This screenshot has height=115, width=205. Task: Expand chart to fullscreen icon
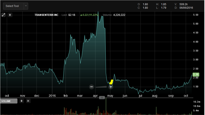[x=4, y=15]
